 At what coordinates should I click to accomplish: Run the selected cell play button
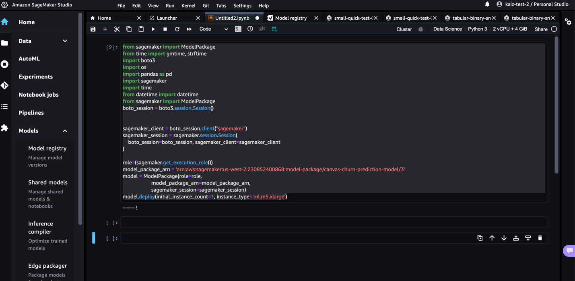[x=153, y=29]
